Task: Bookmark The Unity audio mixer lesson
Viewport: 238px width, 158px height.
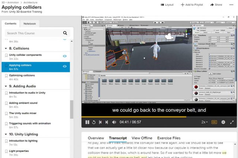Action: coord(6,113)
